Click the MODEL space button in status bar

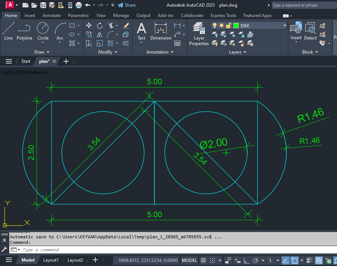click(189, 260)
